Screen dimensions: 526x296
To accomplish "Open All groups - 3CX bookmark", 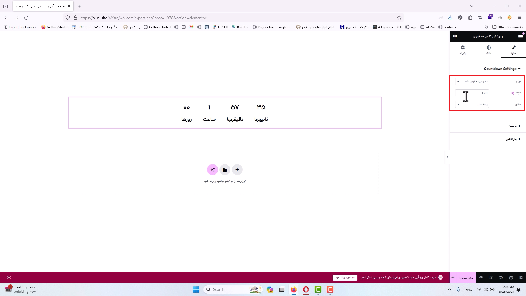I will [387, 27].
